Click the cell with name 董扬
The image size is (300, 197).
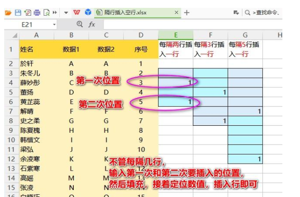37,92
